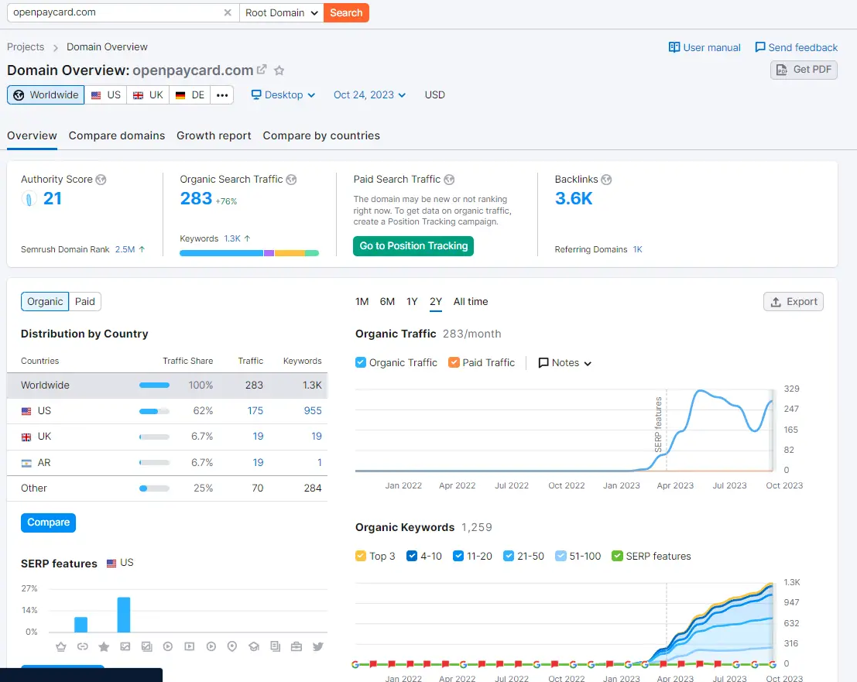
Task: Open the Root Domain dropdown
Action: (281, 12)
